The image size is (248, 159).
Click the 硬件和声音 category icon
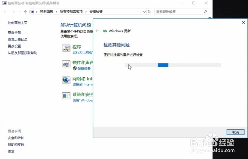(x=66, y=64)
